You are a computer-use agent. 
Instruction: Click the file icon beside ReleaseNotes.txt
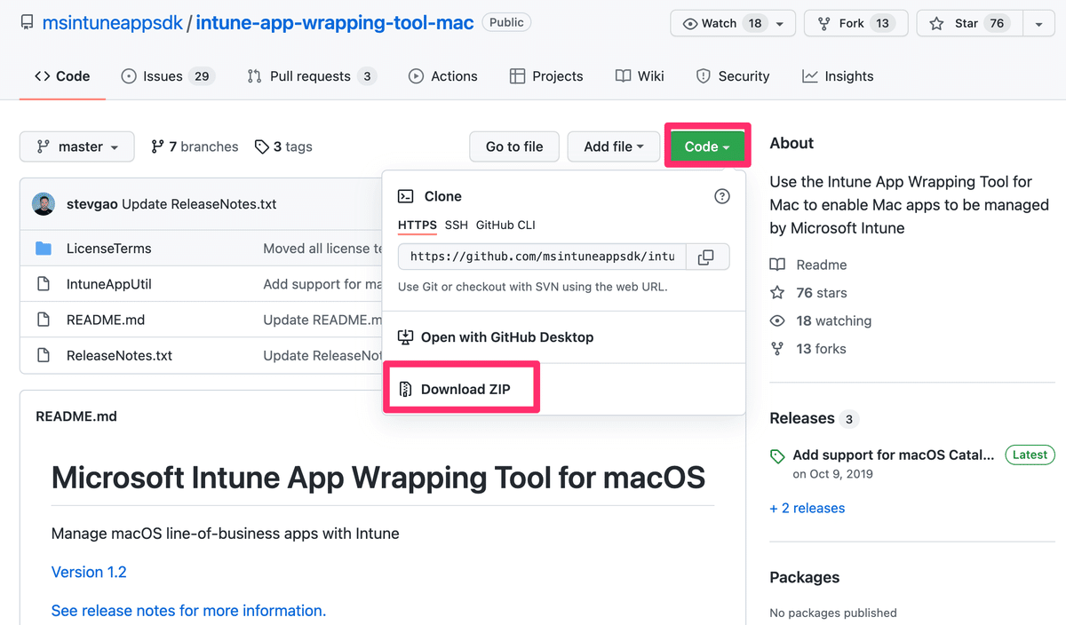coord(43,355)
